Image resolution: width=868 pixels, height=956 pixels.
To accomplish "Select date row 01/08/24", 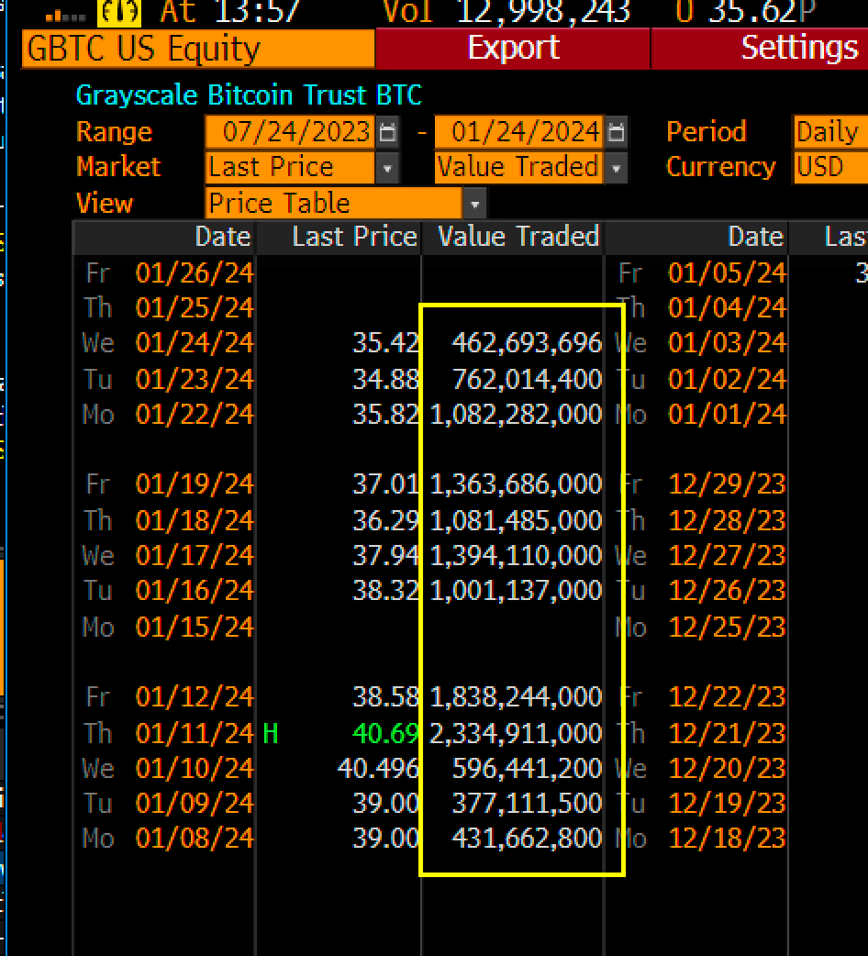I will (195, 838).
